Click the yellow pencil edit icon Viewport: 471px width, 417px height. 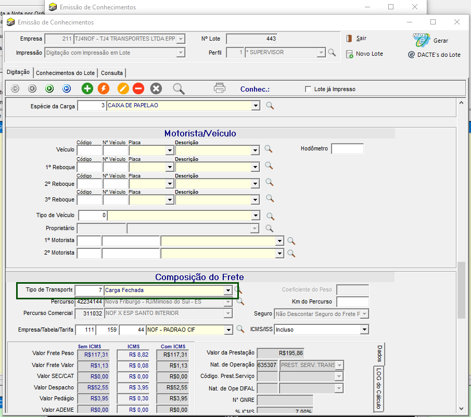point(123,89)
